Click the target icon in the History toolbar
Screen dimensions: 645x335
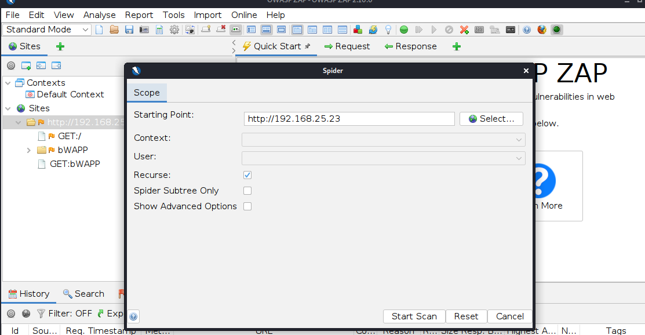[11, 314]
